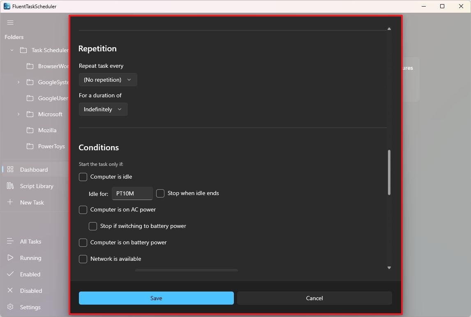Check Stop when idle ends
471x317 pixels.
(x=160, y=193)
